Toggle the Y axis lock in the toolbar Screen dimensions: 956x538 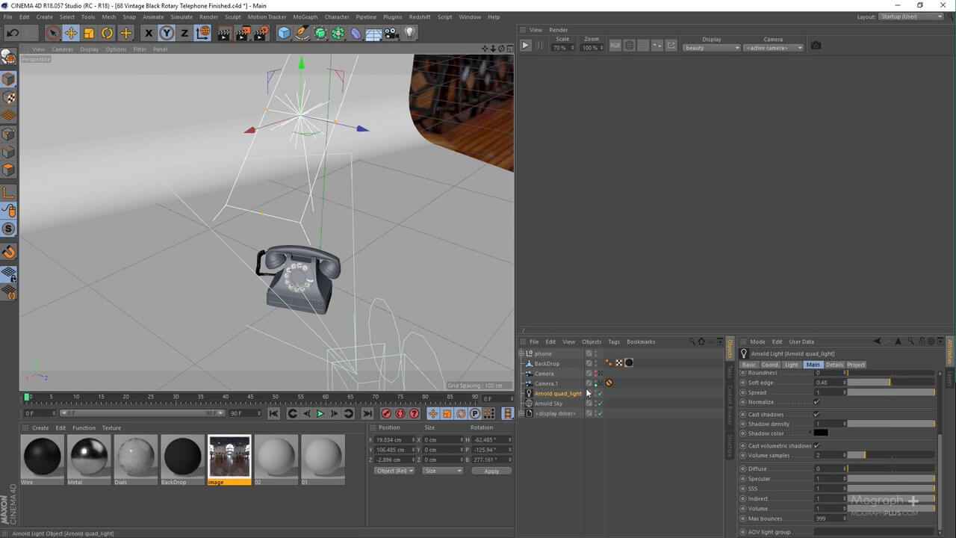(x=165, y=32)
